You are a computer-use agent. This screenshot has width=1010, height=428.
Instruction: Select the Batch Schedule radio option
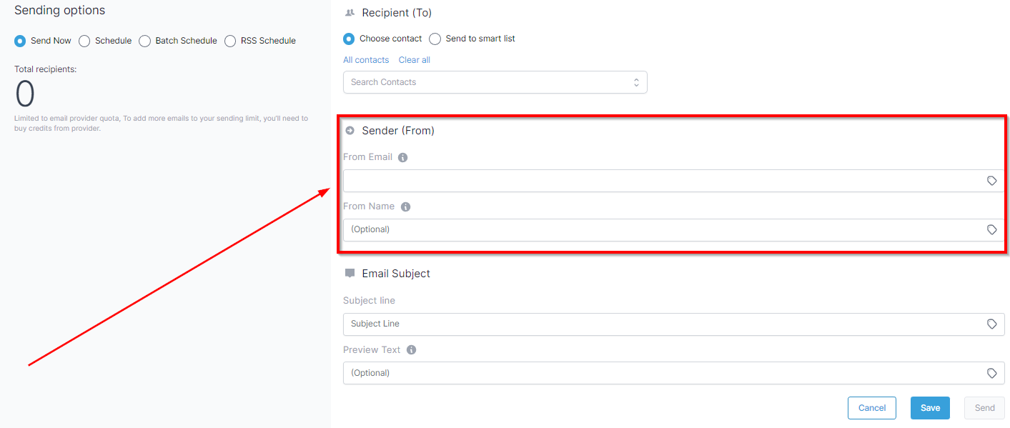point(145,41)
